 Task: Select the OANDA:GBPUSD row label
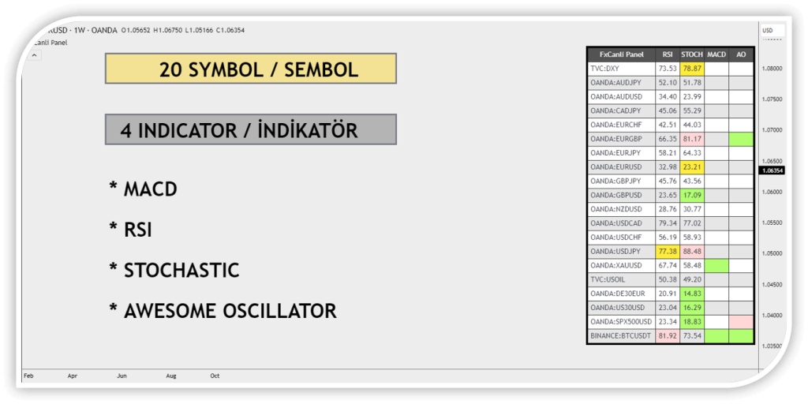coord(622,196)
